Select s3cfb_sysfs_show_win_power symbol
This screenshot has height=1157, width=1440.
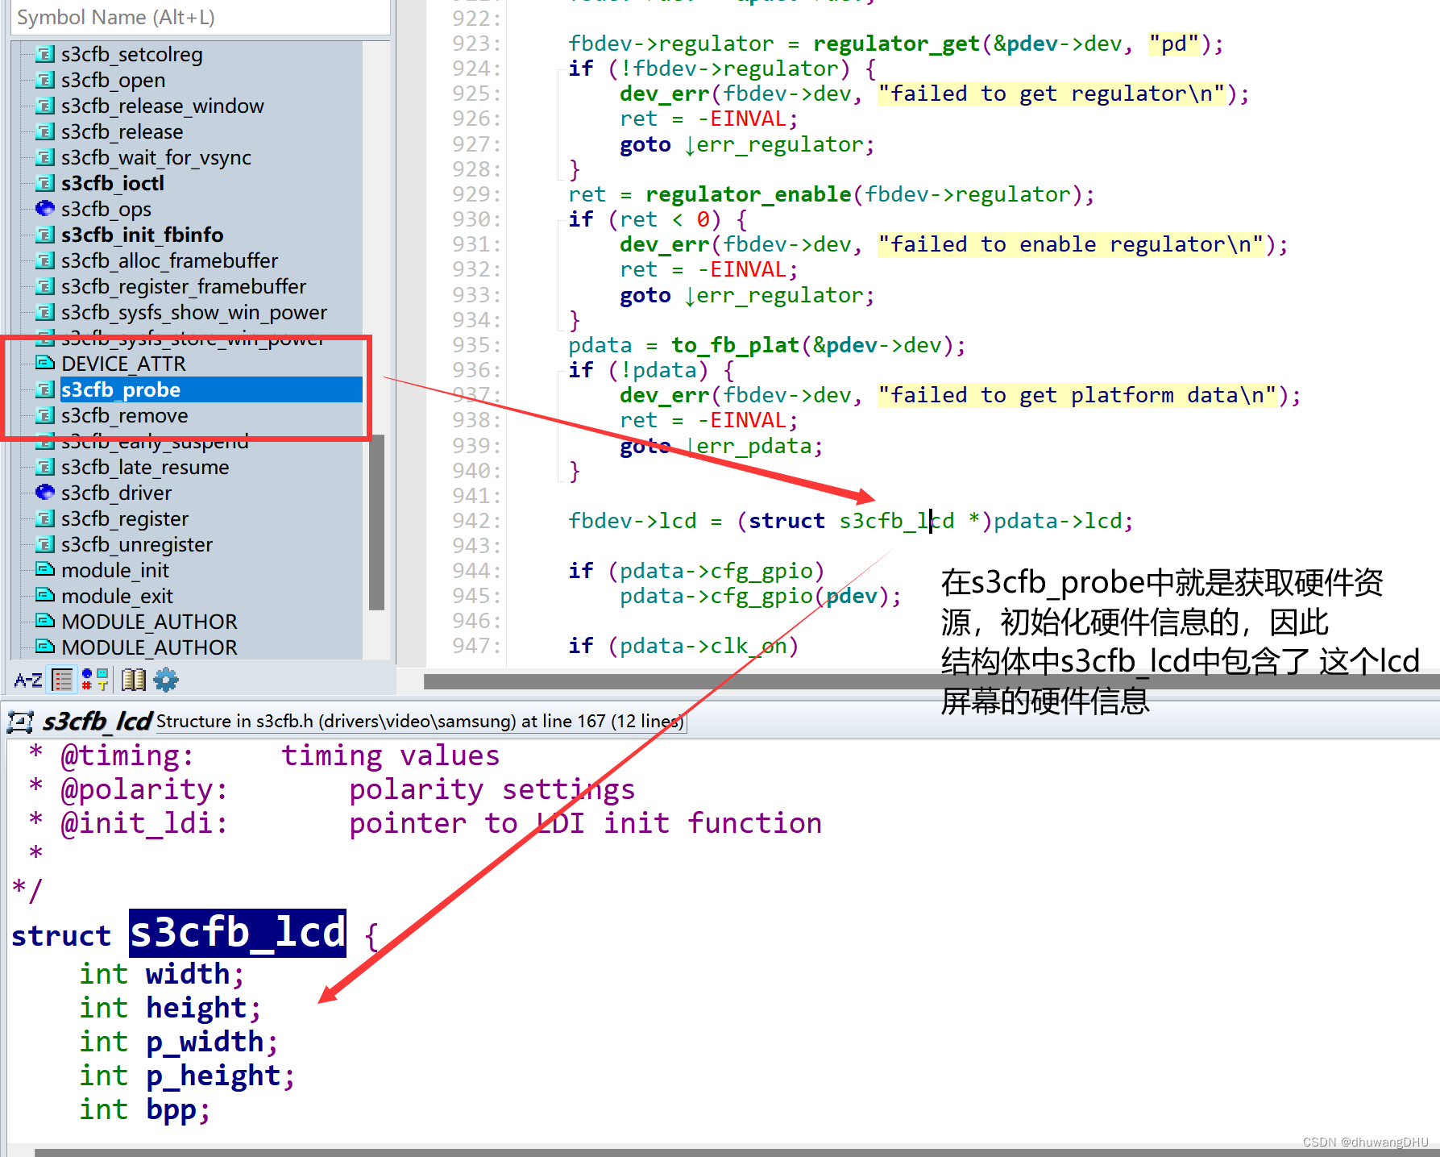pos(193,313)
